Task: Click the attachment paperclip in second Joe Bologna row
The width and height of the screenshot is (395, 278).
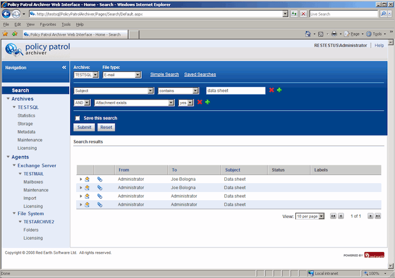Action: point(100,188)
